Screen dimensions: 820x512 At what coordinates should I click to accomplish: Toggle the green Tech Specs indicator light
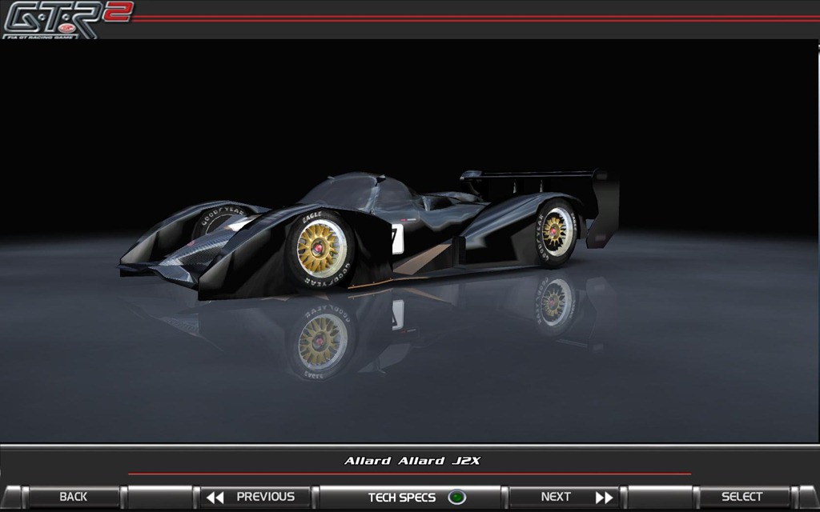pos(456,497)
